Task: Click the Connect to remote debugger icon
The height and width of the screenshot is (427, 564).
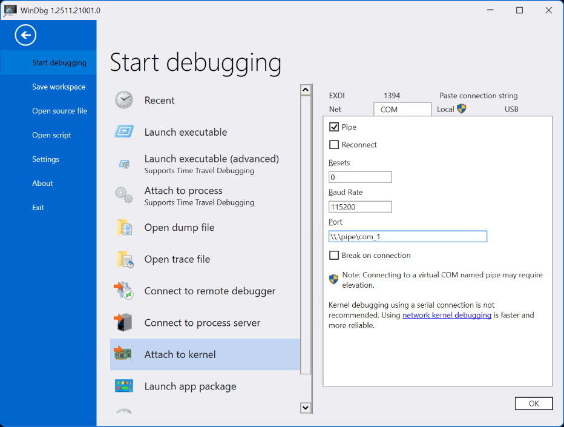Action: click(124, 291)
